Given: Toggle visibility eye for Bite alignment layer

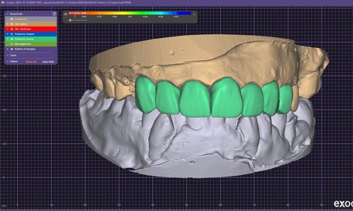Looking at the screenshot, I should coord(12,44).
